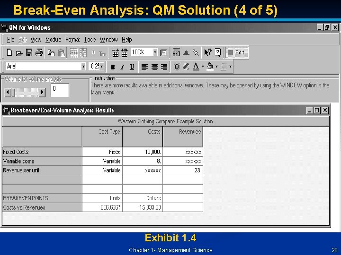The image size is (341, 255).
Task: Click the help question bubble icon
Action: tap(218, 52)
